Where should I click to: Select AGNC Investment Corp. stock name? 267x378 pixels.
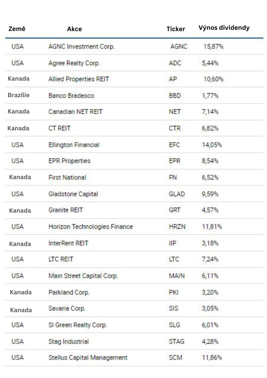(82, 47)
